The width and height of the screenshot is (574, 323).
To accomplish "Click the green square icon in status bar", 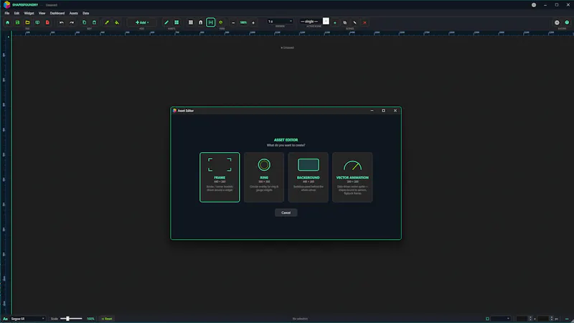I will pyautogui.click(x=487, y=319).
